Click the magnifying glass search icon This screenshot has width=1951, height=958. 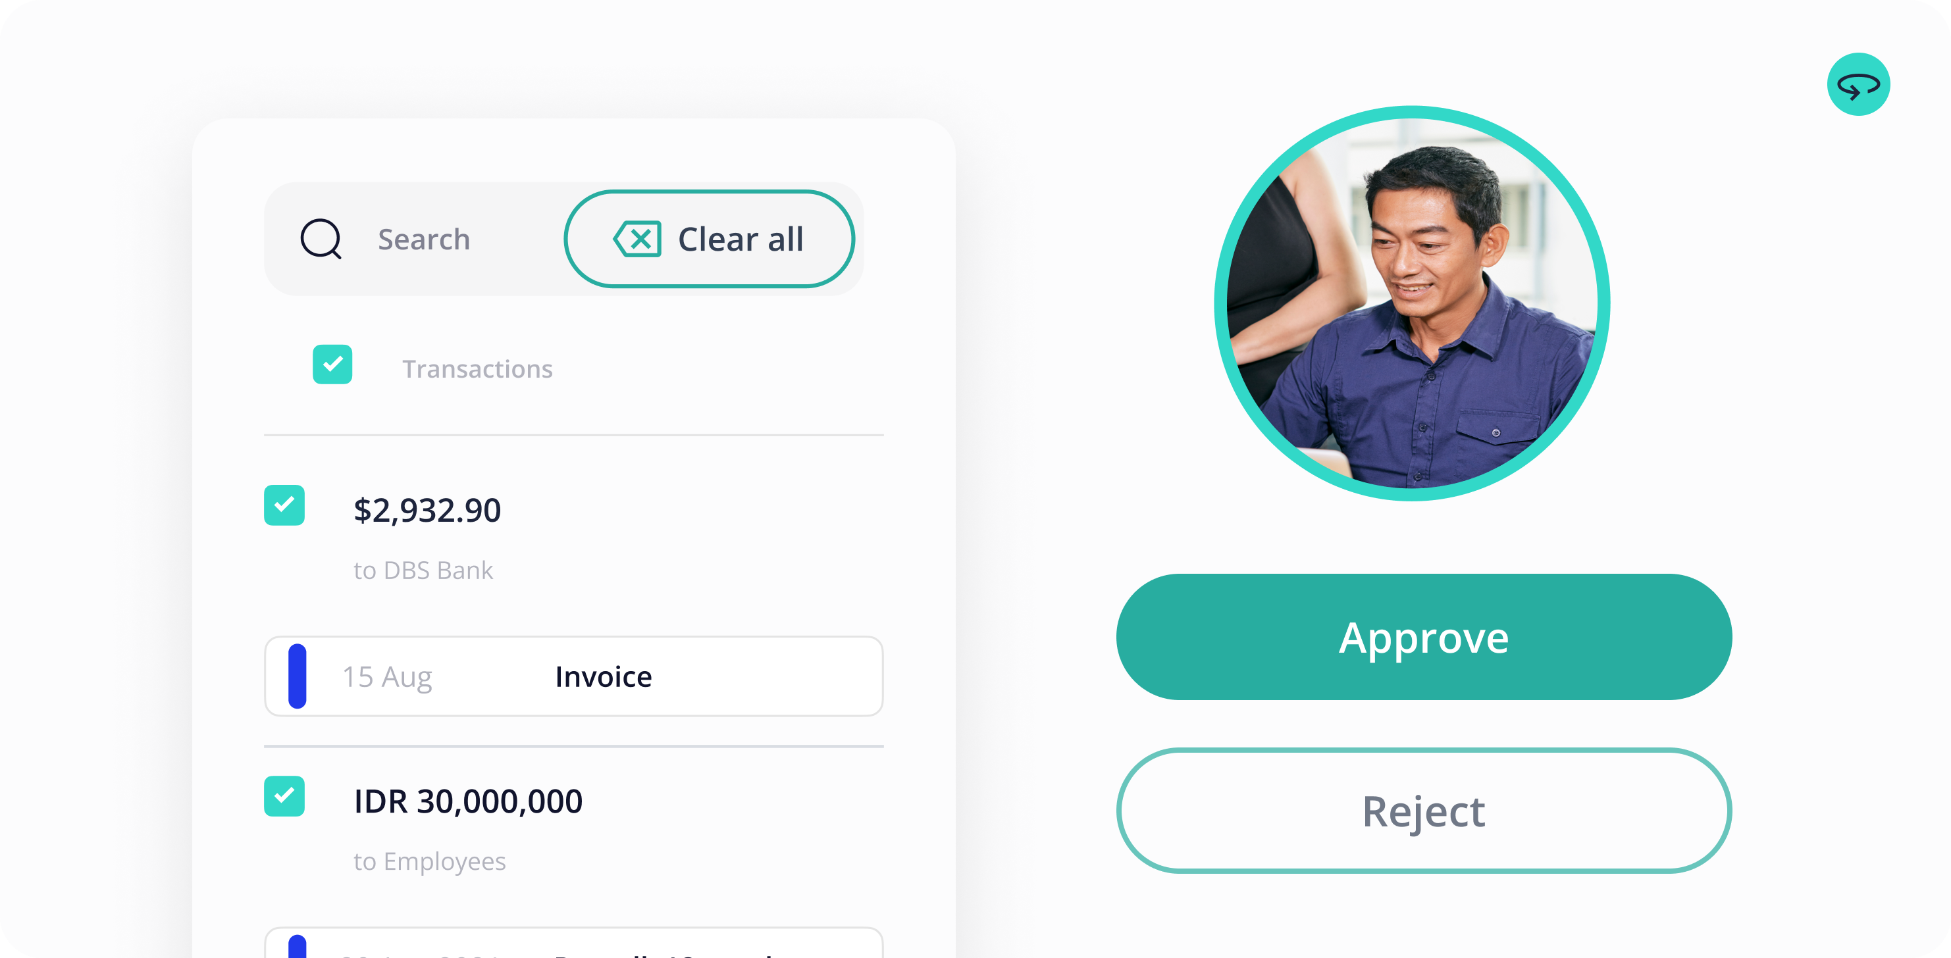320,239
